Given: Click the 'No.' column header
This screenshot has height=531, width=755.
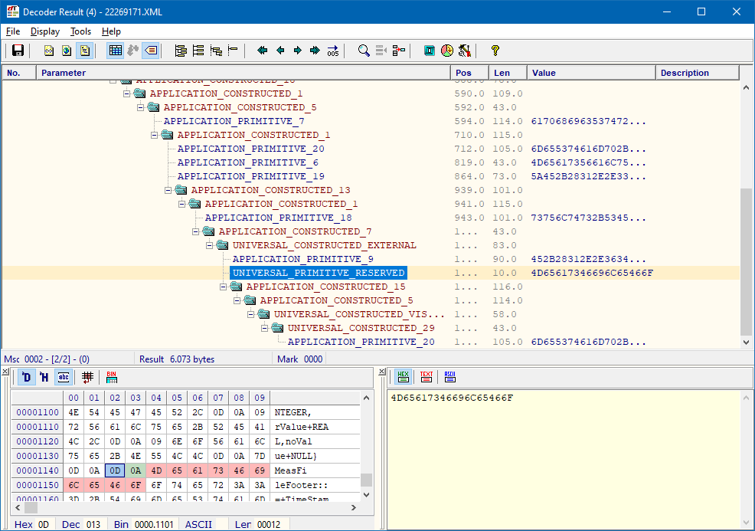Looking at the screenshot, I should [x=19, y=73].
